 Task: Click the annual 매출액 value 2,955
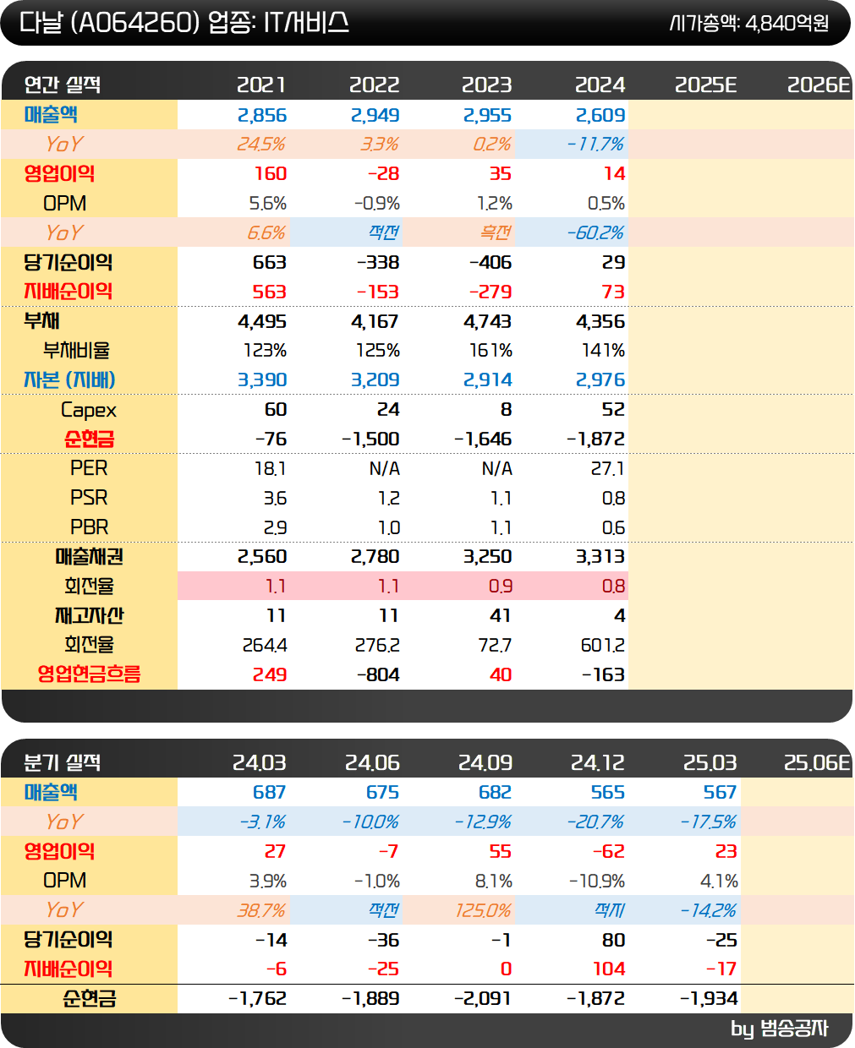click(487, 115)
